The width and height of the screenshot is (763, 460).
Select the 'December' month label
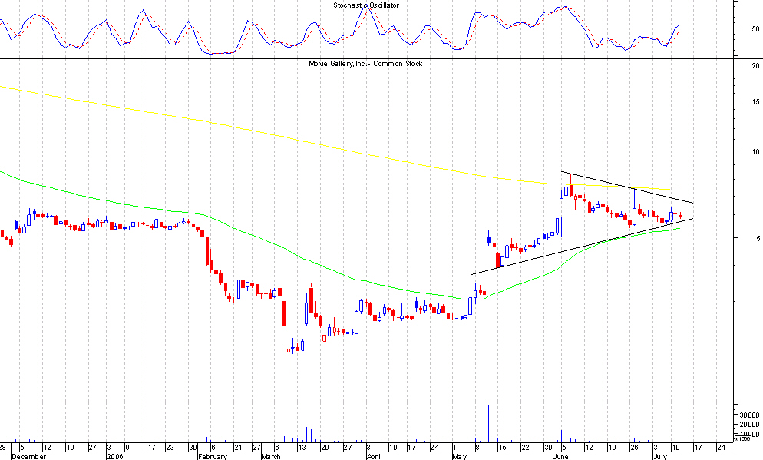tap(28, 457)
